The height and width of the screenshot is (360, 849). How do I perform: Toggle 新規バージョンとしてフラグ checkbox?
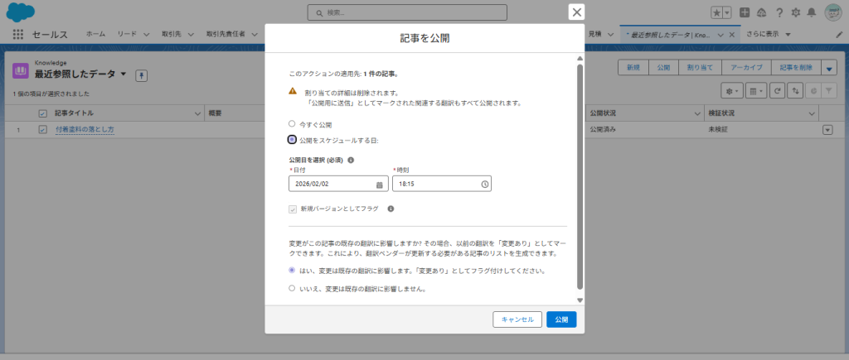293,209
